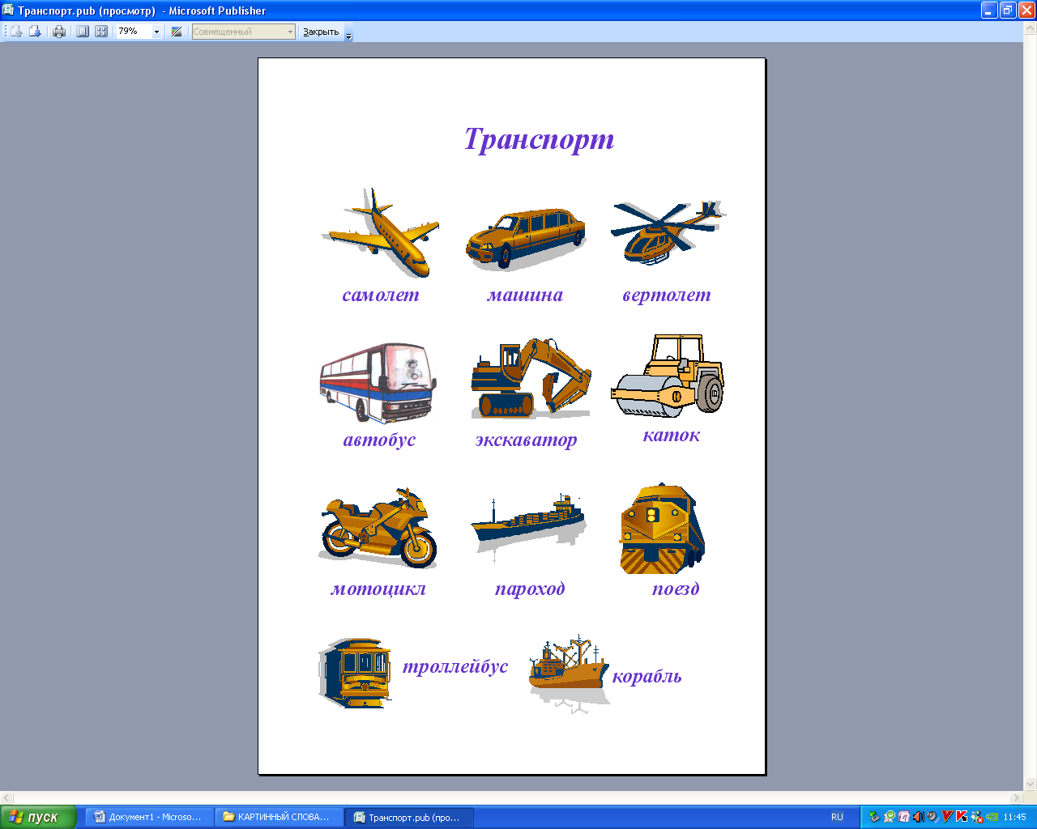Click the horizontal scrollbar left arrow
The image size is (1037, 829).
point(6,797)
